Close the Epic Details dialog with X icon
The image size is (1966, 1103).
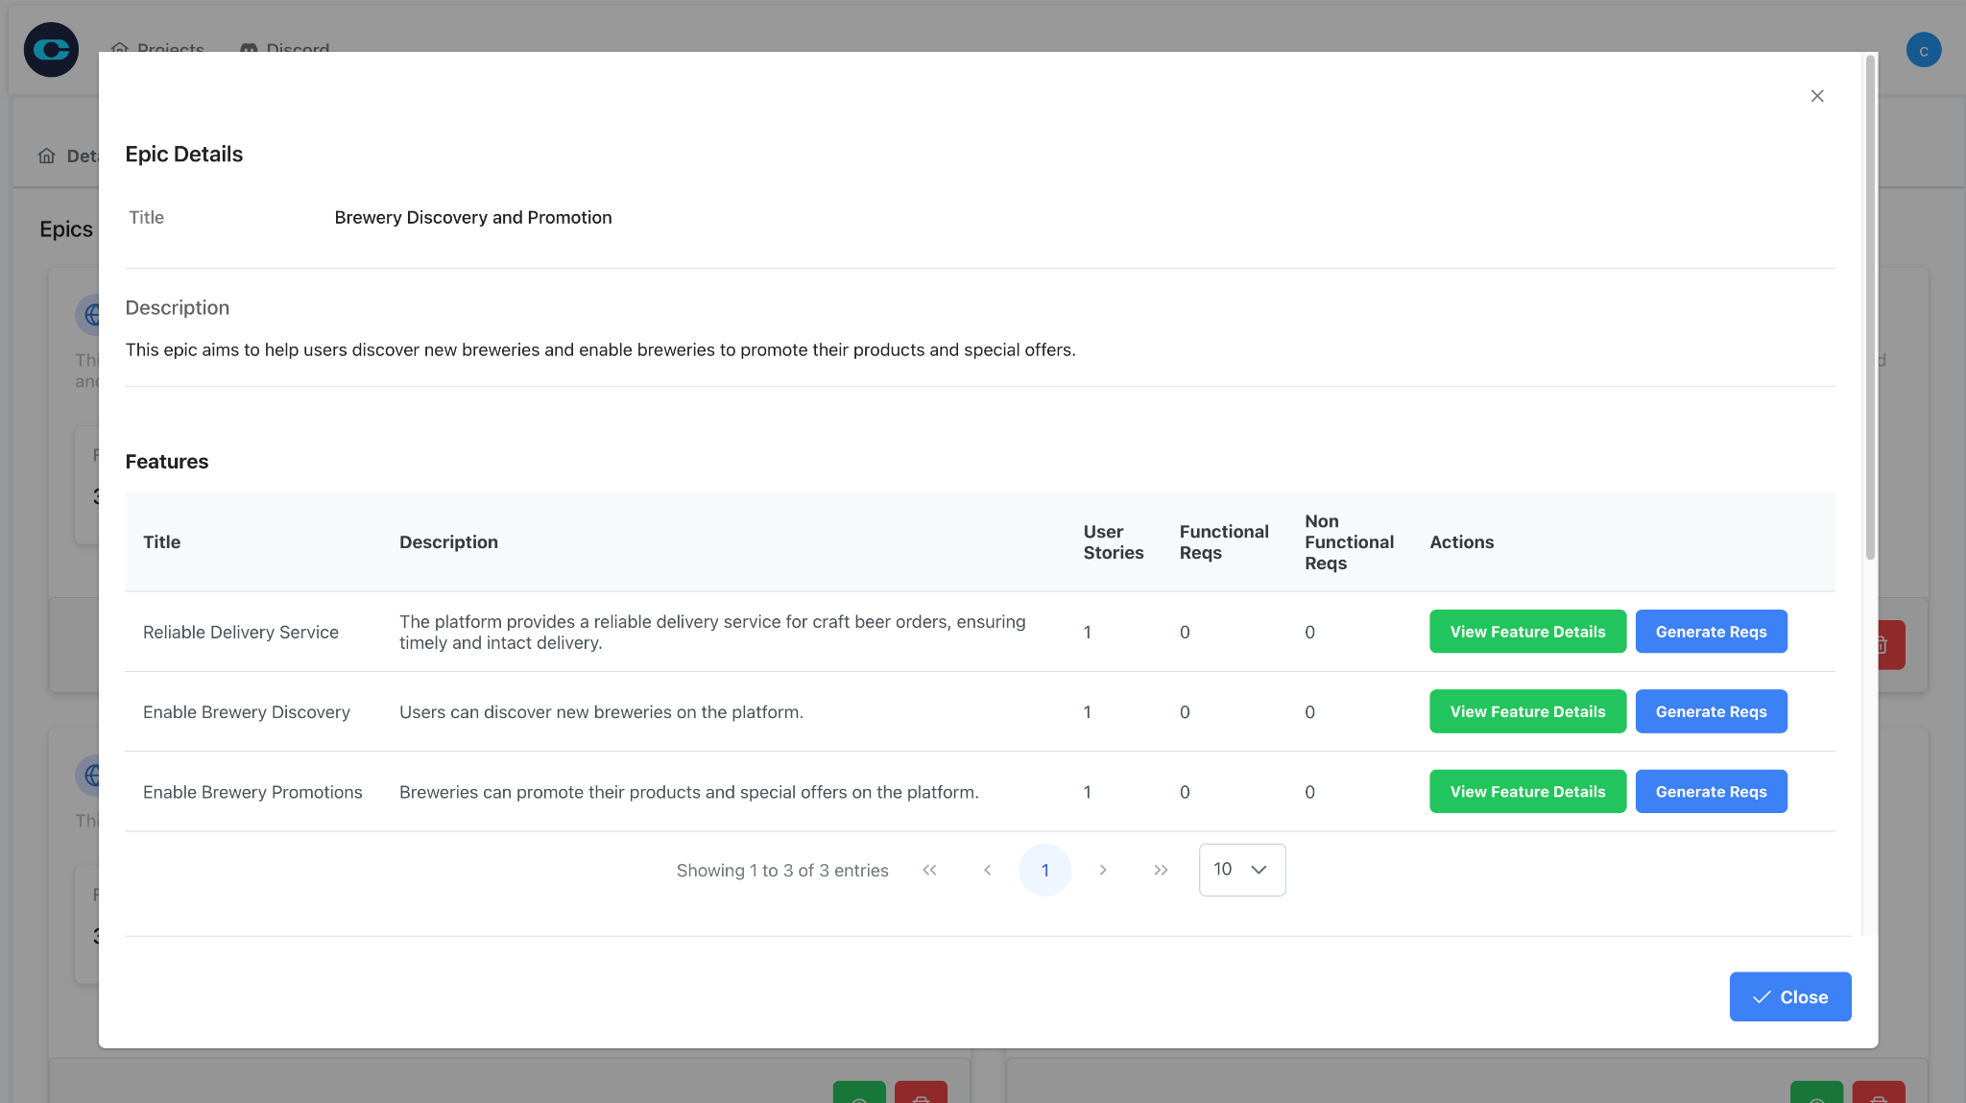[x=1816, y=96]
